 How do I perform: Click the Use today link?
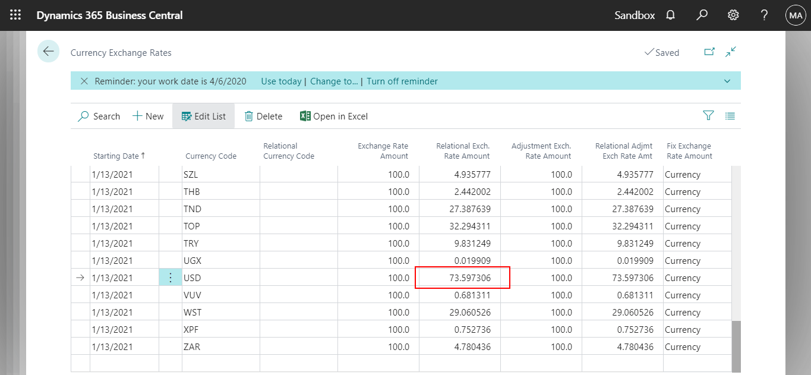pos(281,81)
